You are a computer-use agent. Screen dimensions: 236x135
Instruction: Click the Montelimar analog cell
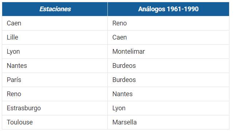click(x=168, y=52)
